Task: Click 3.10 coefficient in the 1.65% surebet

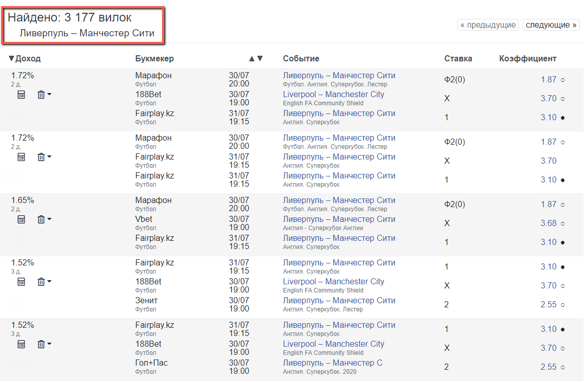Action: pos(548,242)
